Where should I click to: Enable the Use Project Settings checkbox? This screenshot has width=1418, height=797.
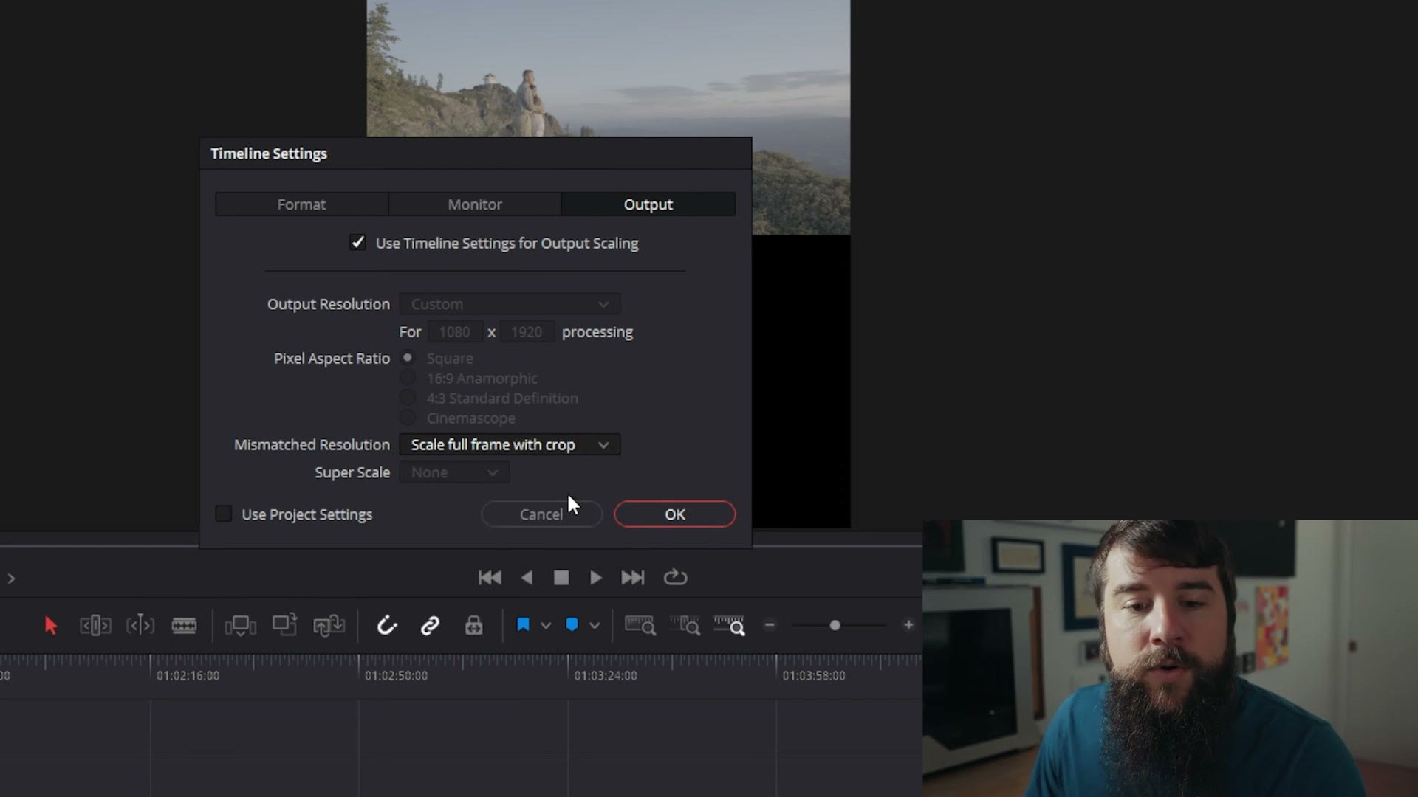[x=224, y=514]
